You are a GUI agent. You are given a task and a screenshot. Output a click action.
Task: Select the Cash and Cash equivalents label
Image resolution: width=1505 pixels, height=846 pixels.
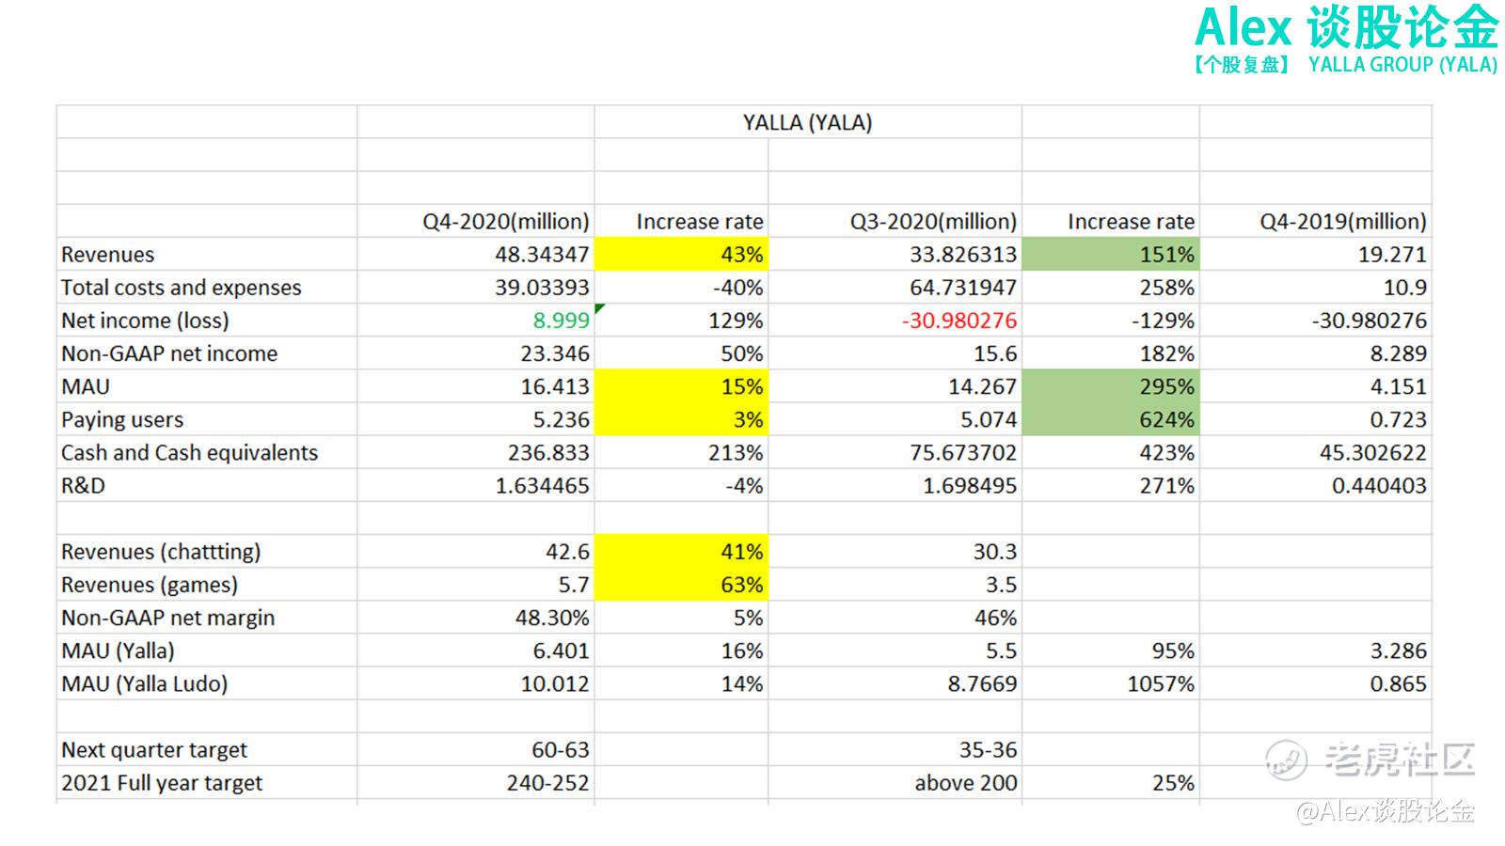point(190,453)
